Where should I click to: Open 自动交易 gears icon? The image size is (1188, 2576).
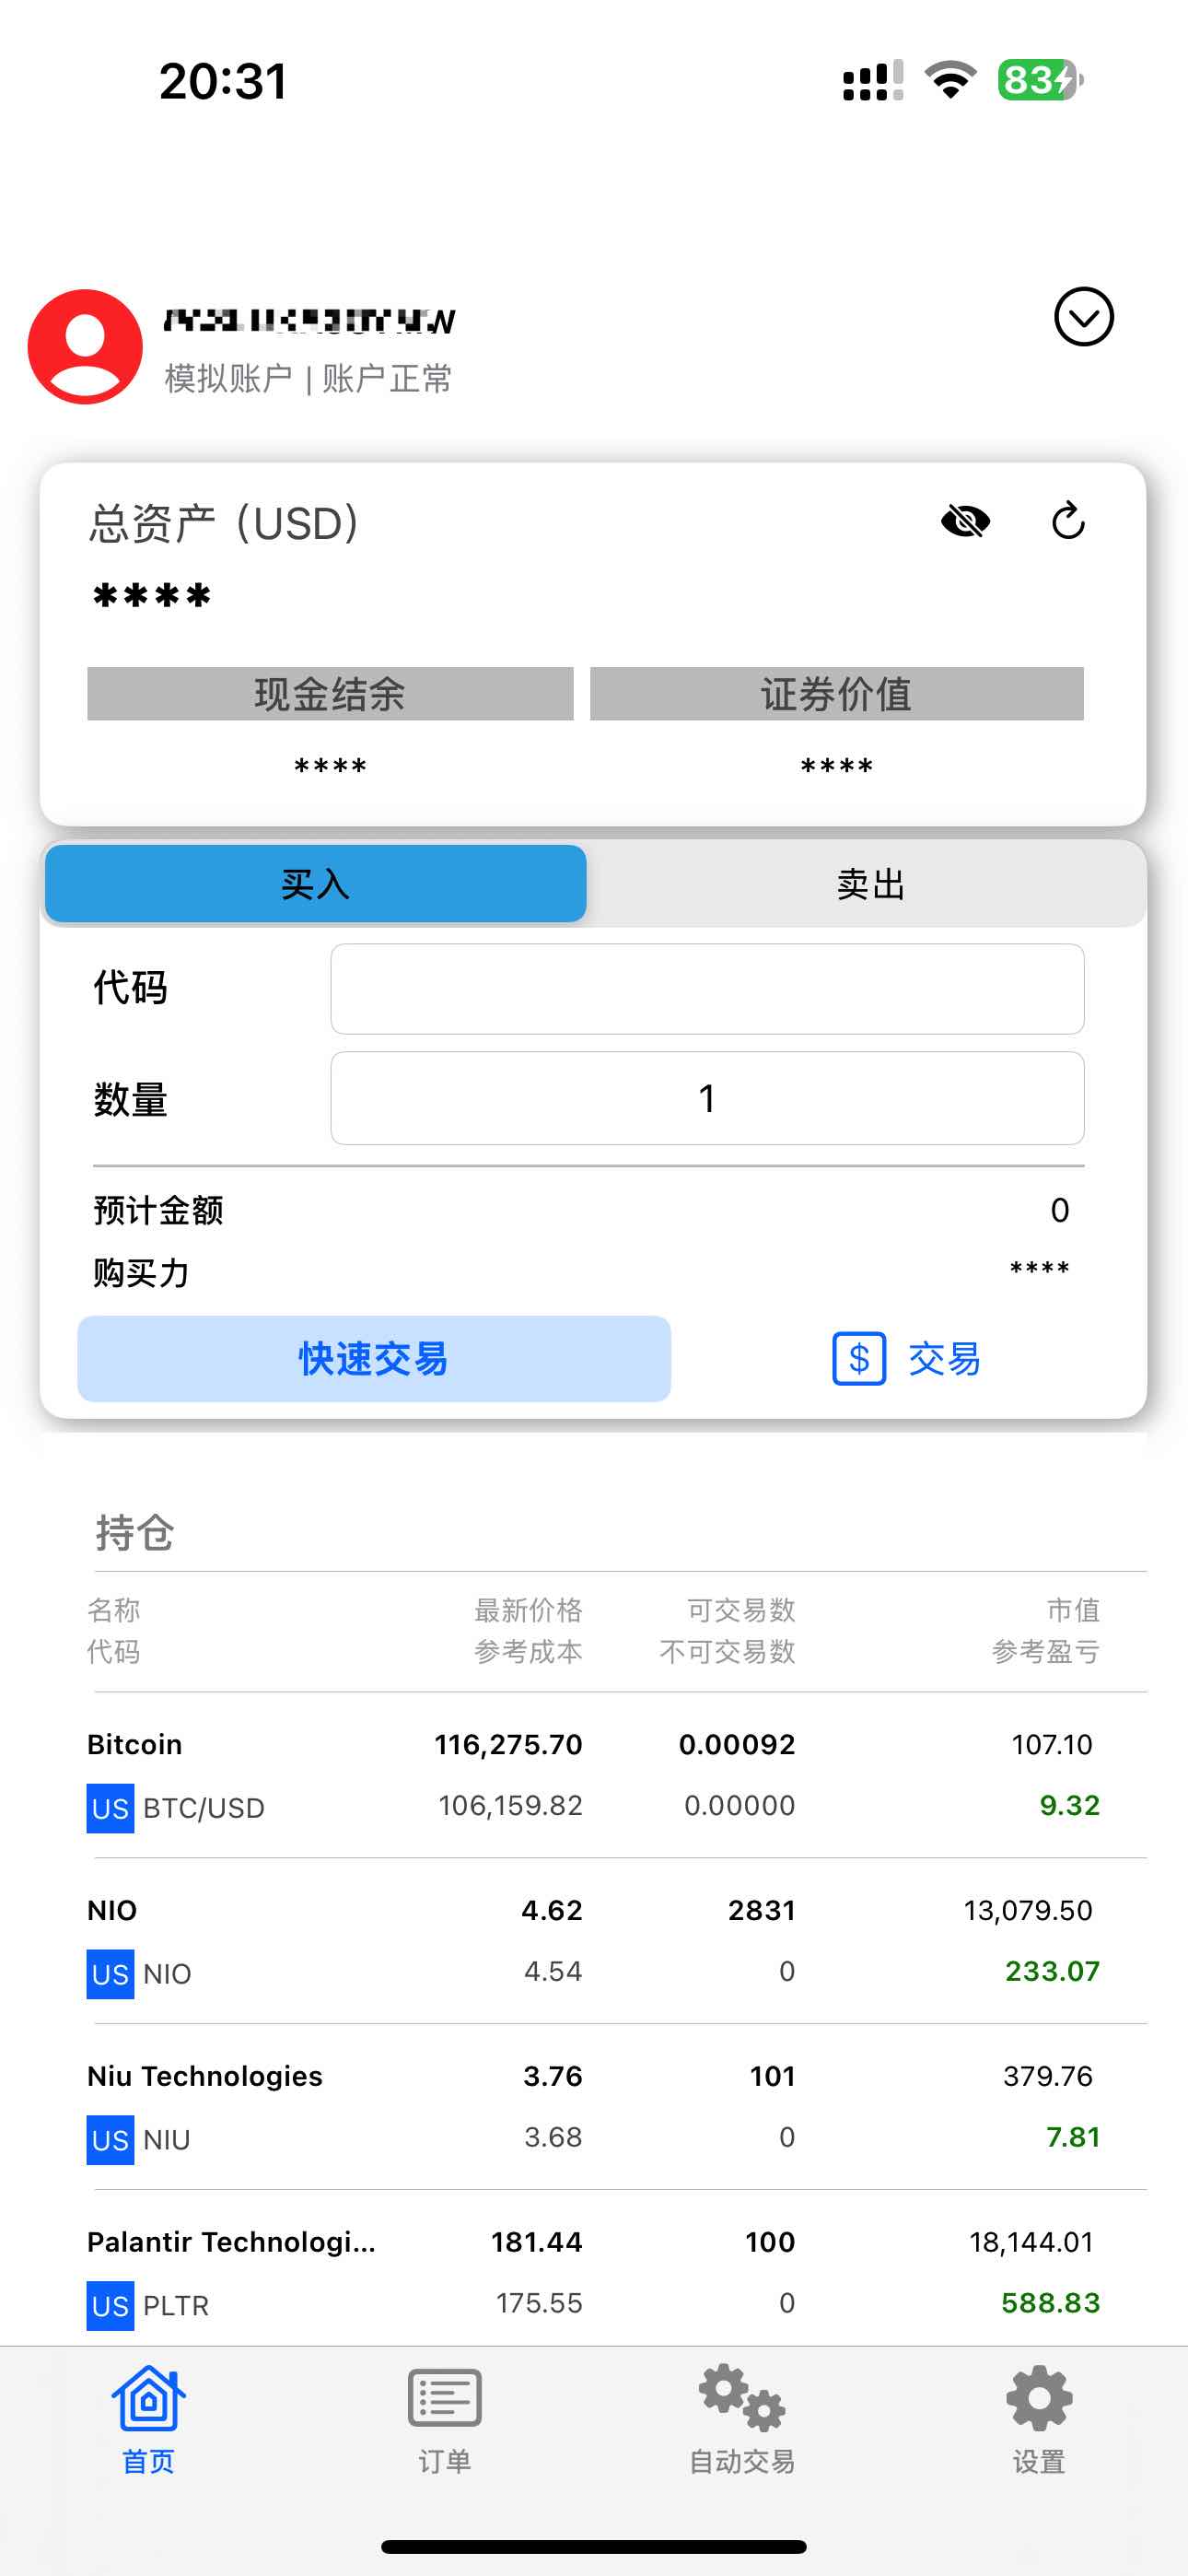click(x=741, y=2398)
